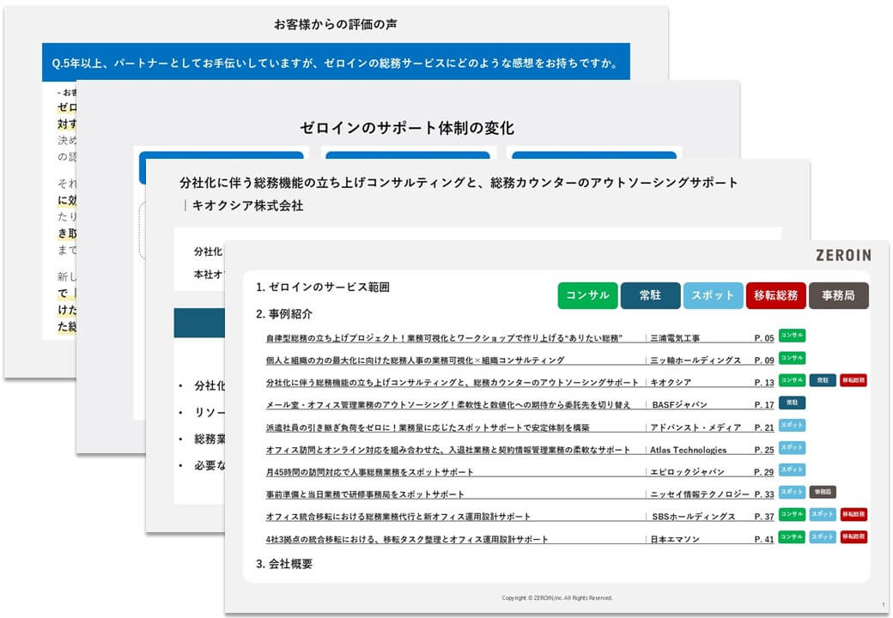
Task: Click the Copyright © ZEROIN footer text
Action: point(557,598)
